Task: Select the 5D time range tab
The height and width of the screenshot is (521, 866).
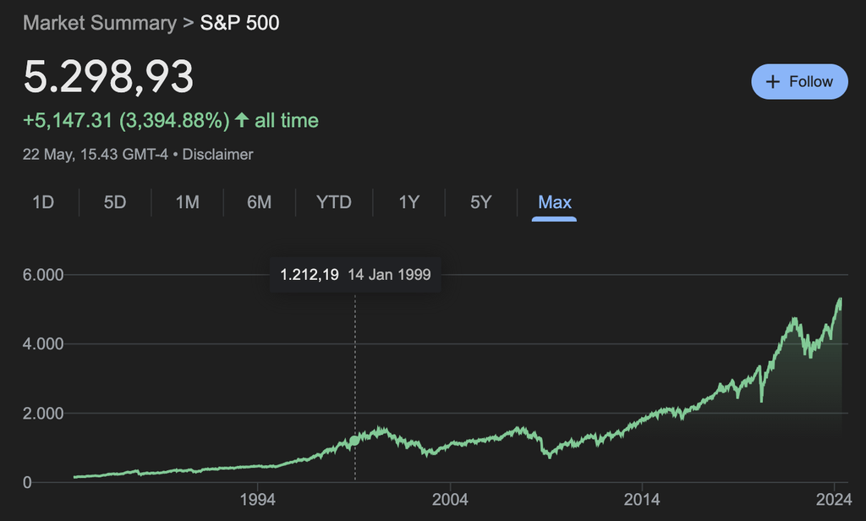Action: point(115,202)
